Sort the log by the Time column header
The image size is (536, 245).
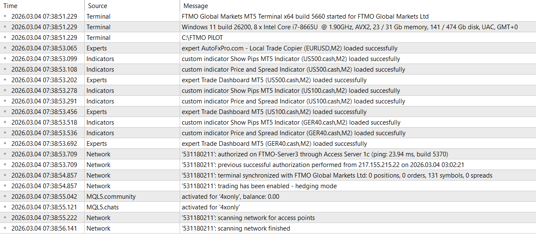coord(11,6)
